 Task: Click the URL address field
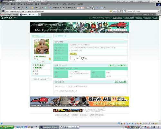[x=57, y=11]
